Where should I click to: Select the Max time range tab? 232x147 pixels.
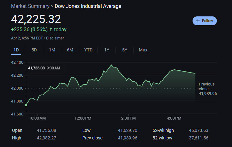click(143, 50)
